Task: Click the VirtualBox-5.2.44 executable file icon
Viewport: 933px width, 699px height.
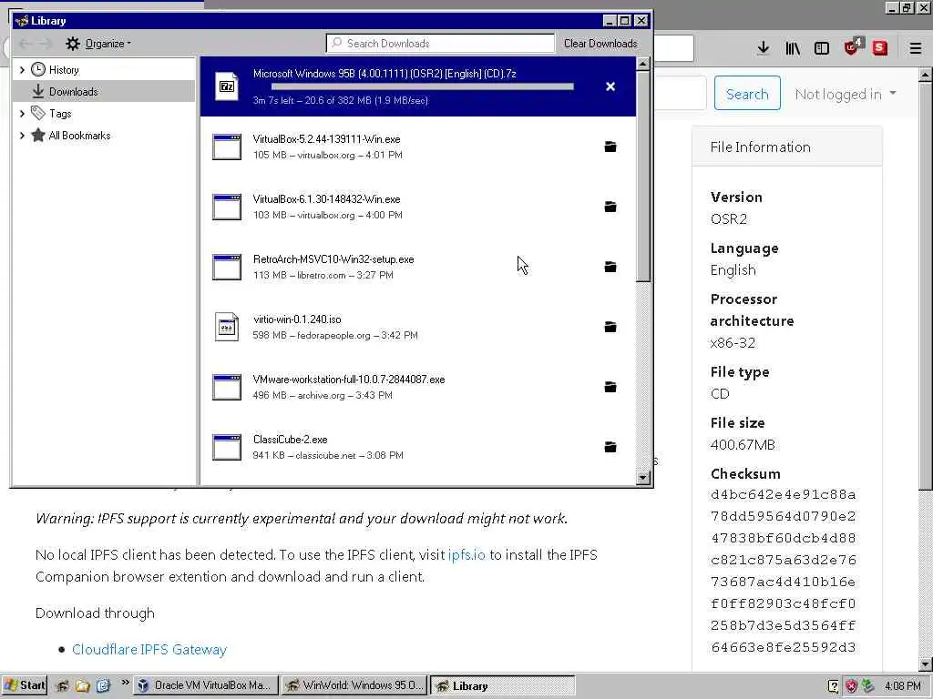Action: point(227,147)
